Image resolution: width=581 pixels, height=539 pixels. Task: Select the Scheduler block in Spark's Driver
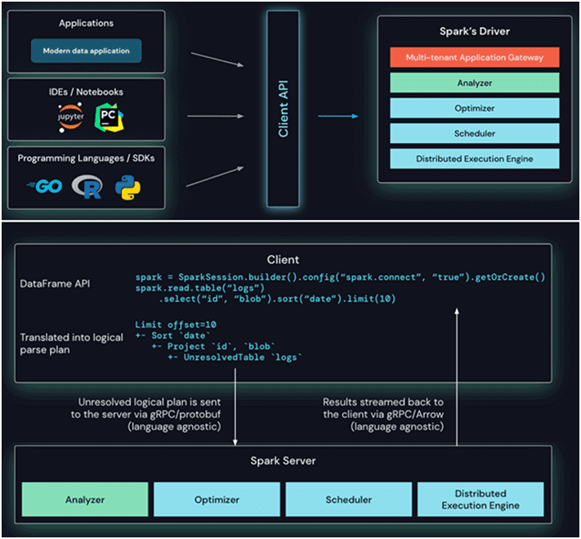[475, 133]
